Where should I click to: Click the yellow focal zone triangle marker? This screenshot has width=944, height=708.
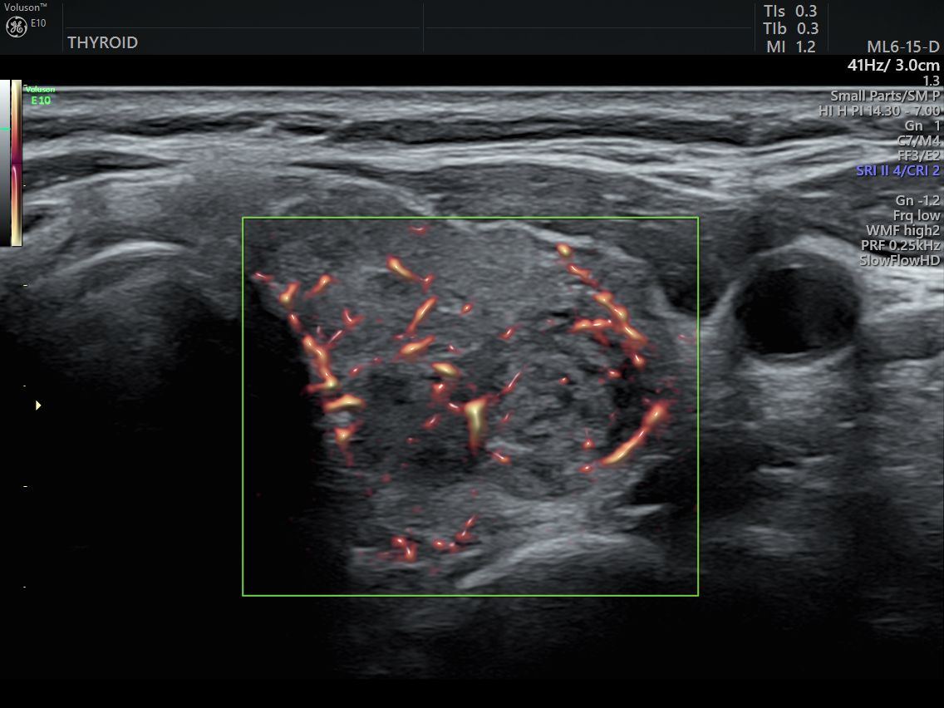pyautogui.click(x=37, y=406)
